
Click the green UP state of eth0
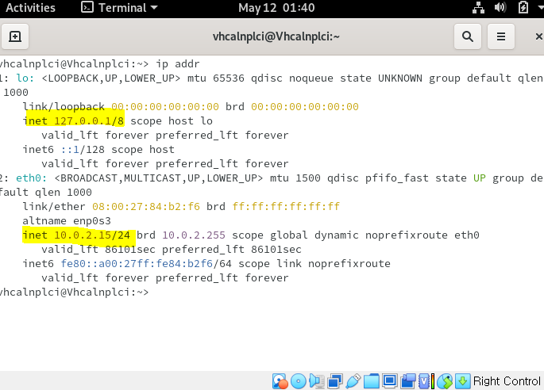[x=480, y=178]
